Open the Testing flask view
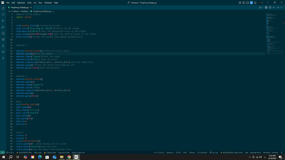The width and height of the screenshot is (285, 160). click(x=3, y=46)
